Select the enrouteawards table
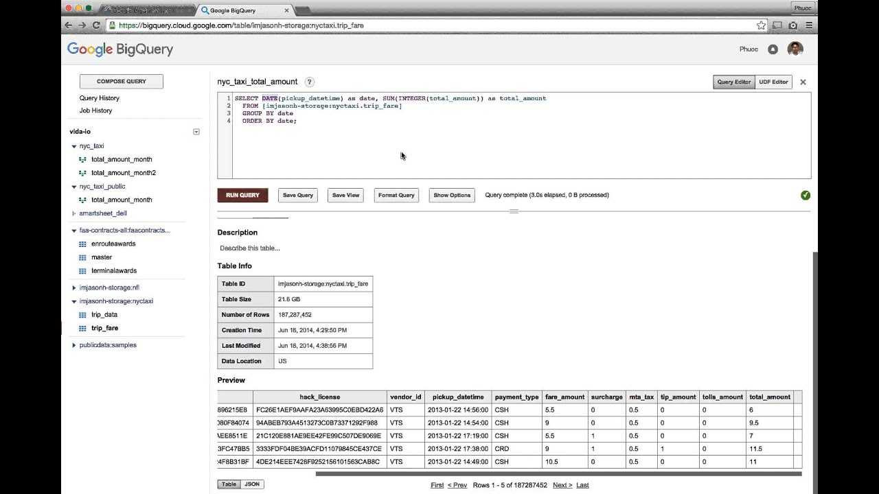 click(113, 244)
